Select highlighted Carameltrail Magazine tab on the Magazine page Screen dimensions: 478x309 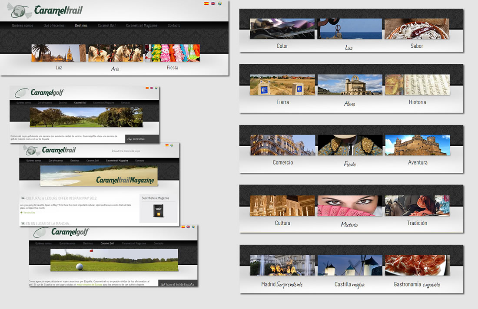117,161
